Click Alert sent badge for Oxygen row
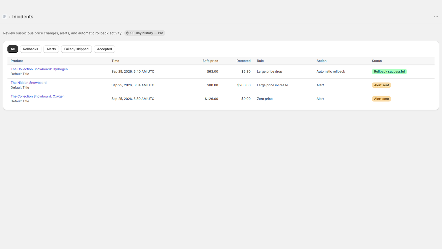The height and width of the screenshot is (249, 442). pyautogui.click(x=381, y=99)
